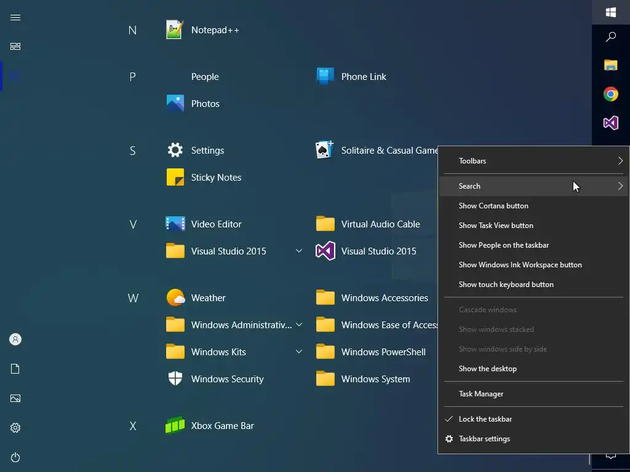Toggle Show Task View button
The image size is (630, 472).
533,226
